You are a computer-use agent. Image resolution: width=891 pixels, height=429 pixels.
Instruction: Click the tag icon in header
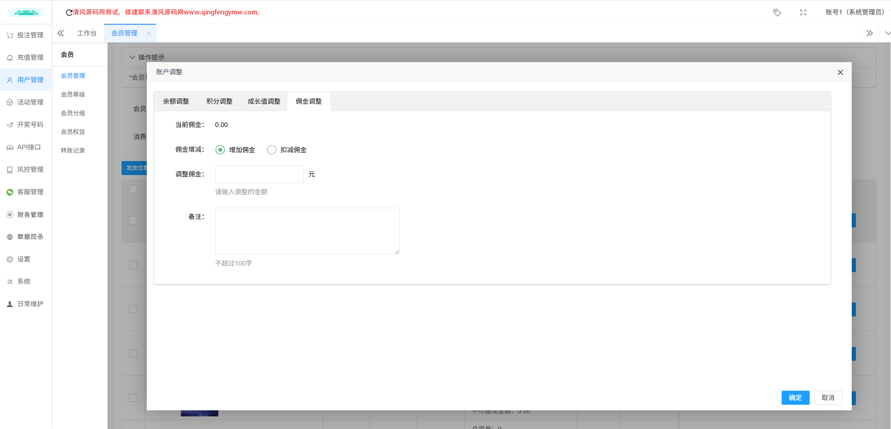(777, 13)
